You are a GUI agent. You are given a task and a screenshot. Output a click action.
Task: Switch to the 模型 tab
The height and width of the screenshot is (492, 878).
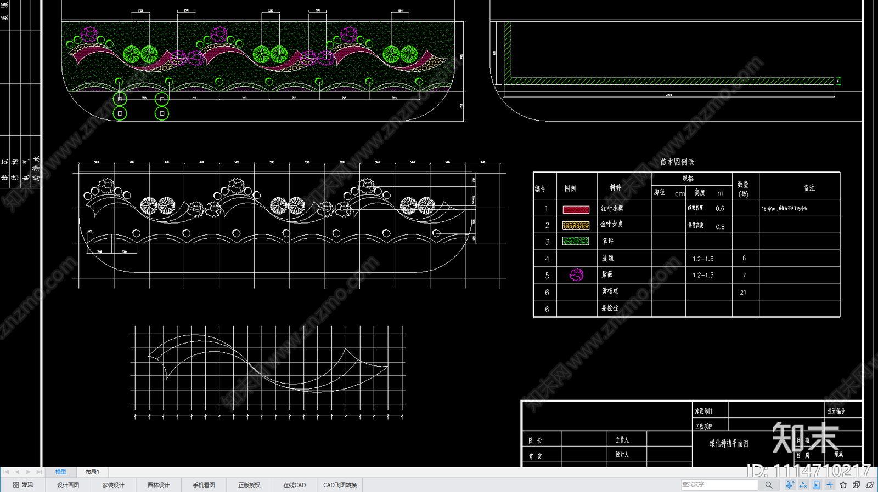point(60,472)
